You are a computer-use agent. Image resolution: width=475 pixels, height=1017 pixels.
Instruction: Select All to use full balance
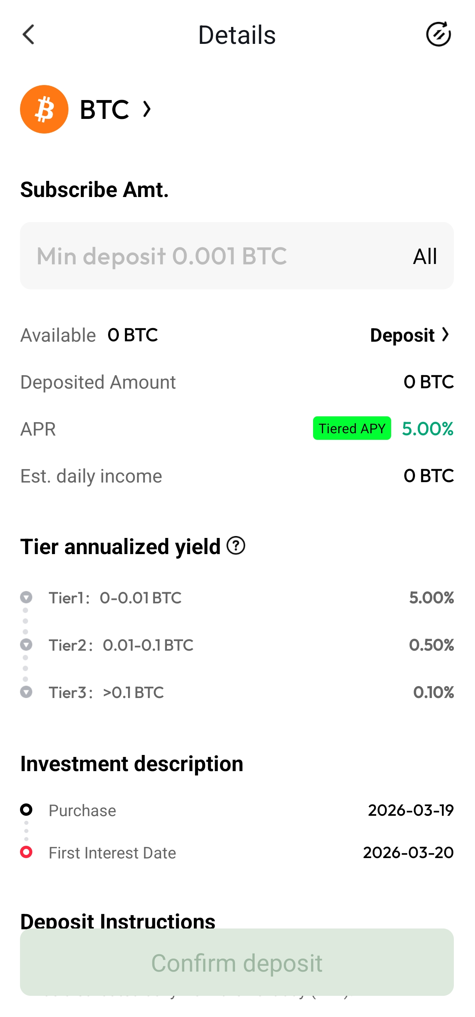coord(425,256)
